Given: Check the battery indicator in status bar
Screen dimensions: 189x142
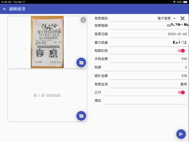Looking at the screenshot, I should 185,2.
